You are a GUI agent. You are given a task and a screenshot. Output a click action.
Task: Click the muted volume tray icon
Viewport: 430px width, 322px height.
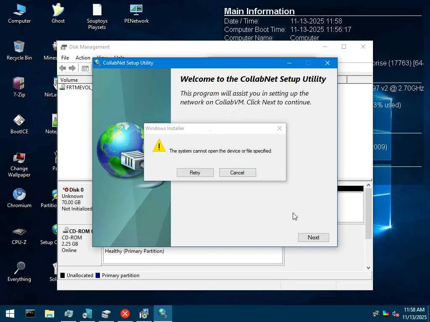(x=396, y=314)
